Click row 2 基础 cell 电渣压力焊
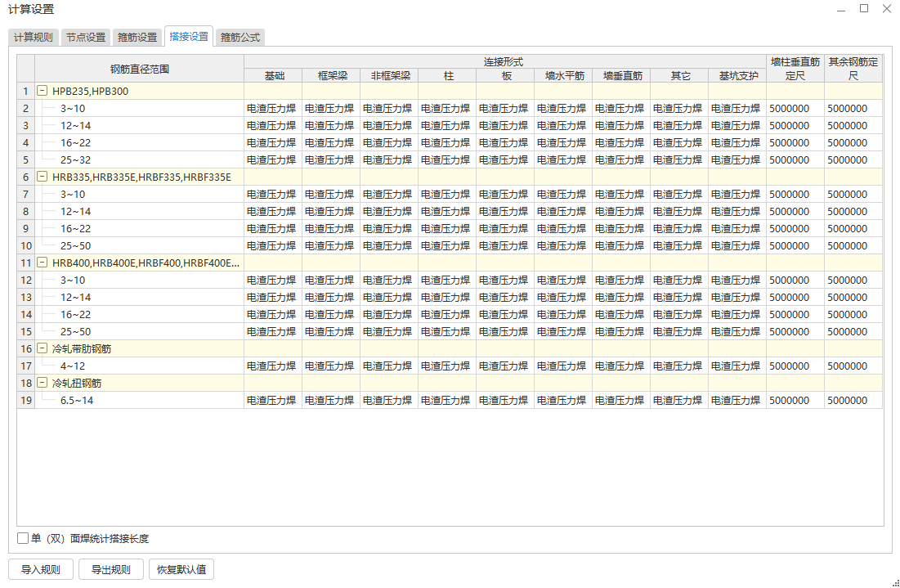 point(273,109)
